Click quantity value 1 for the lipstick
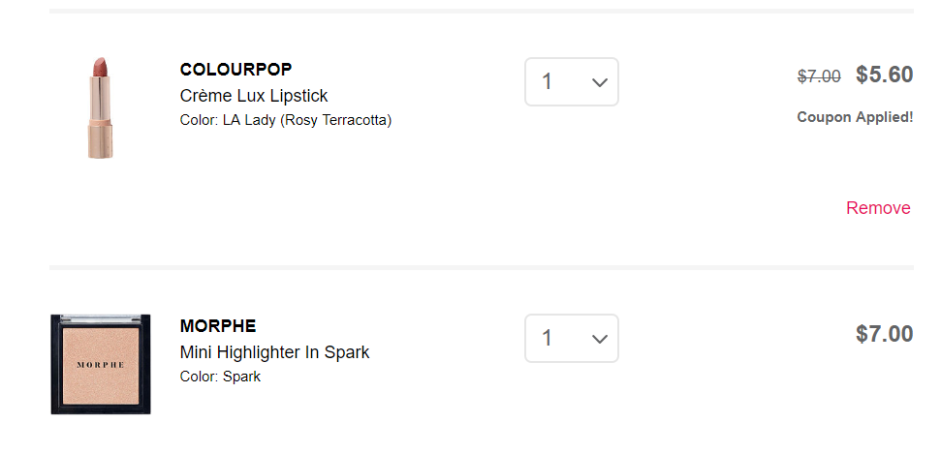941x453 pixels. point(548,82)
